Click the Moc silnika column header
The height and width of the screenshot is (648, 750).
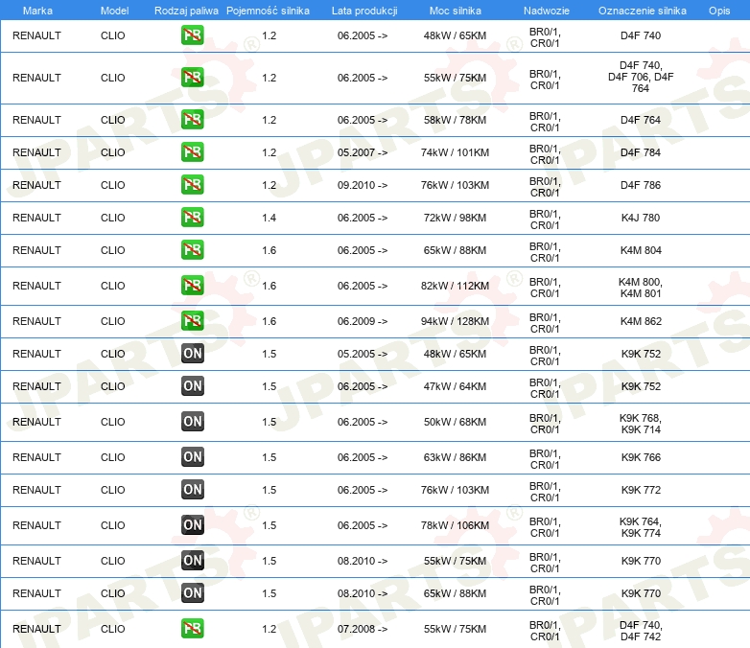point(455,11)
